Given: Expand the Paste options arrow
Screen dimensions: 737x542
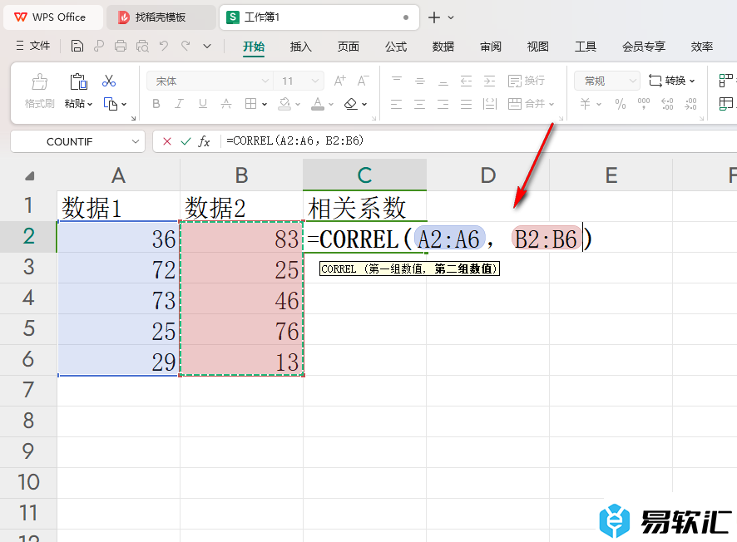Looking at the screenshot, I should pyautogui.click(x=90, y=104).
